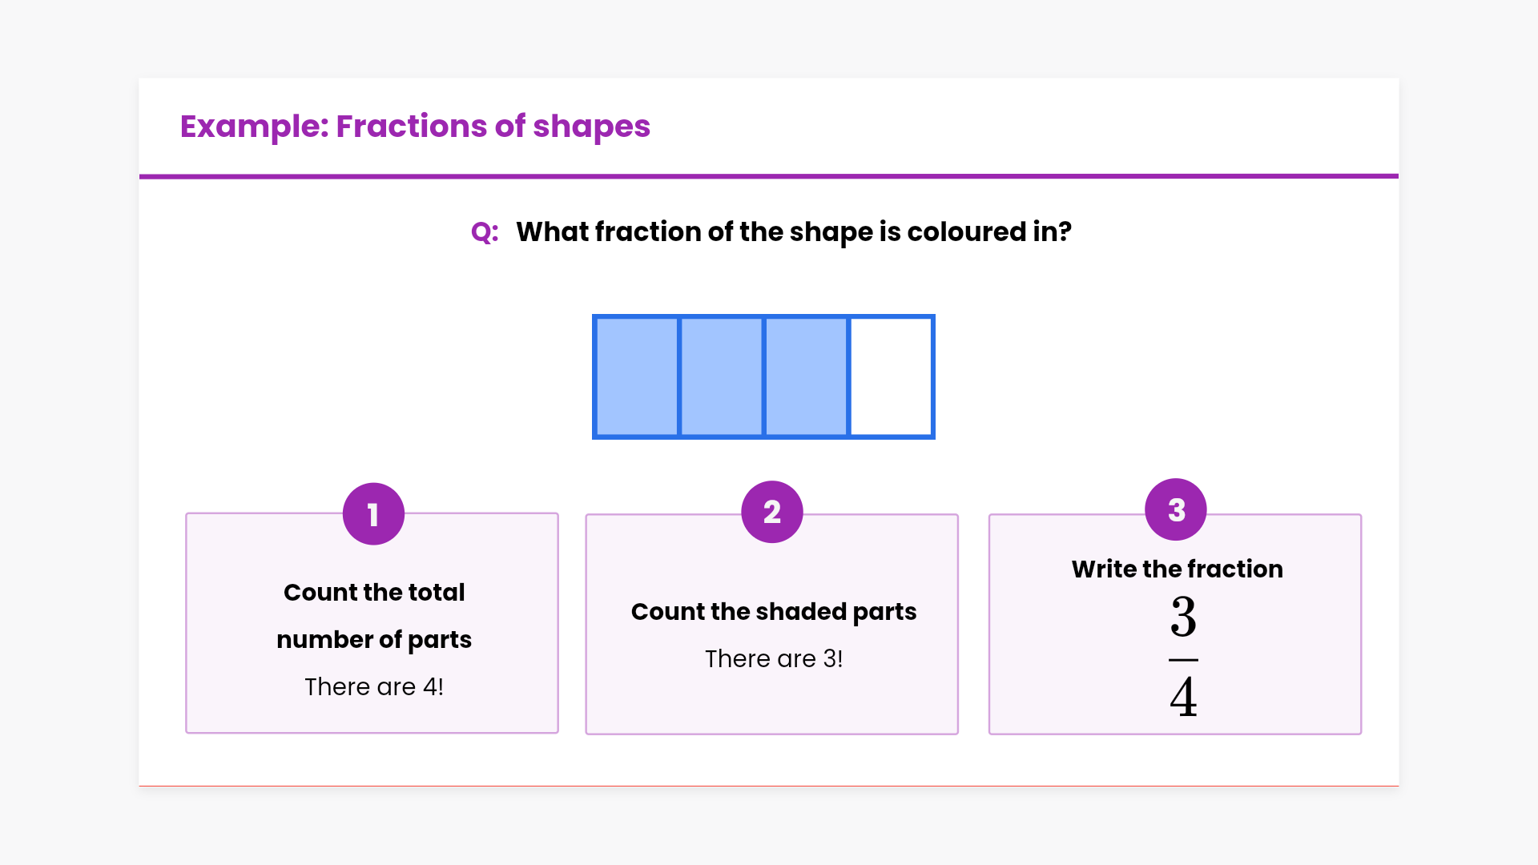Screen dimensions: 1538x865
Task: Click the 'Count the total' text line
Action: coord(374,593)
